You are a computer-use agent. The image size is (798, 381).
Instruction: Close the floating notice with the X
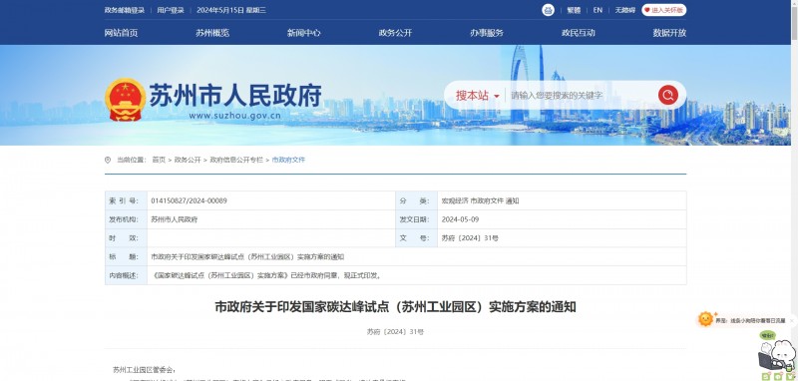791,321
